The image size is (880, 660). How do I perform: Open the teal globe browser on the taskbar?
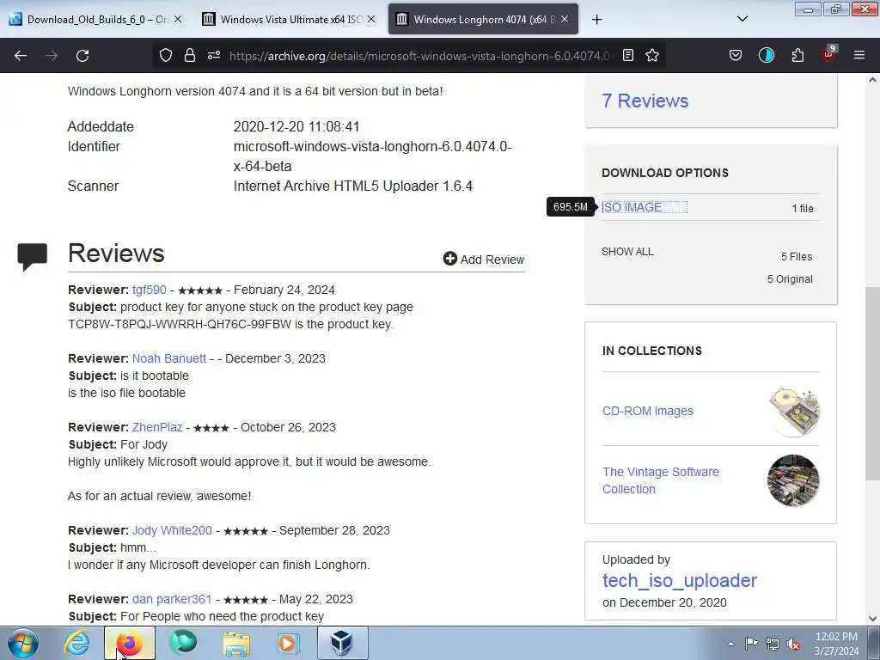183,643
